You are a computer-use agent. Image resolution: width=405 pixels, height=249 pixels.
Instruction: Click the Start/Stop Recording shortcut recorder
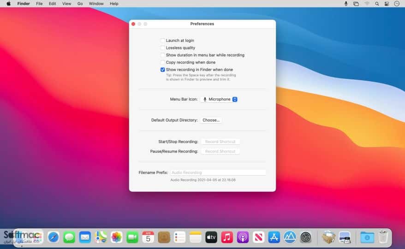(x=220, y=142)
